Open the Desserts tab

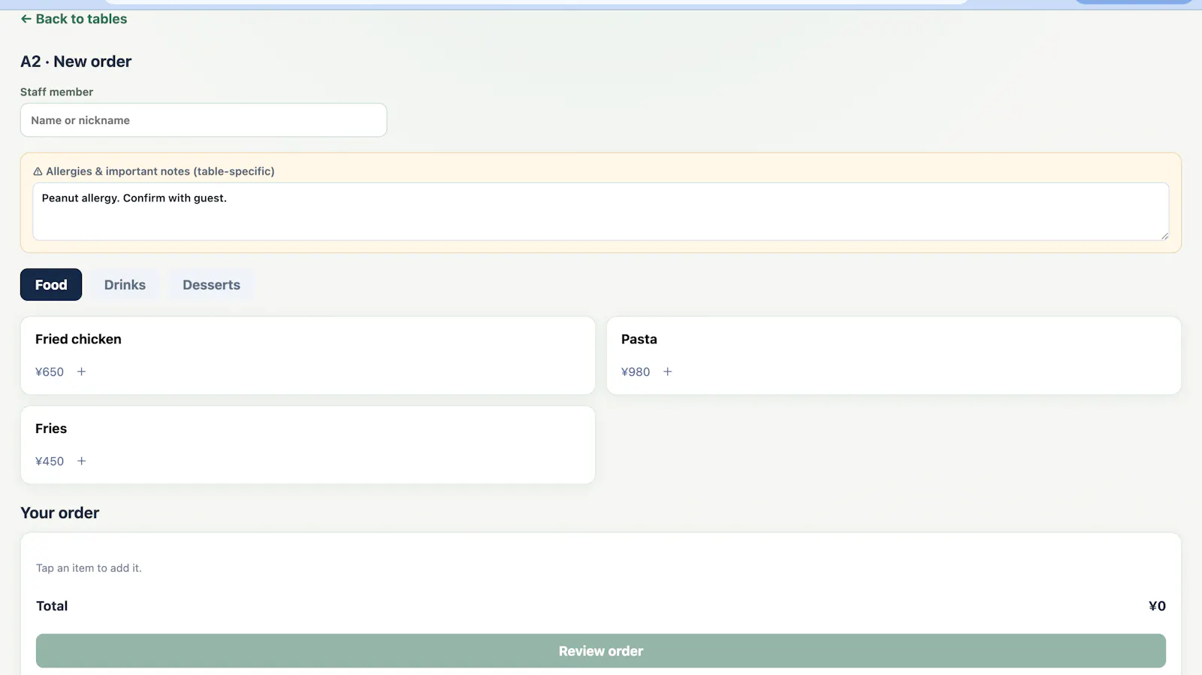pyautogui.click(x=211, y=285)
